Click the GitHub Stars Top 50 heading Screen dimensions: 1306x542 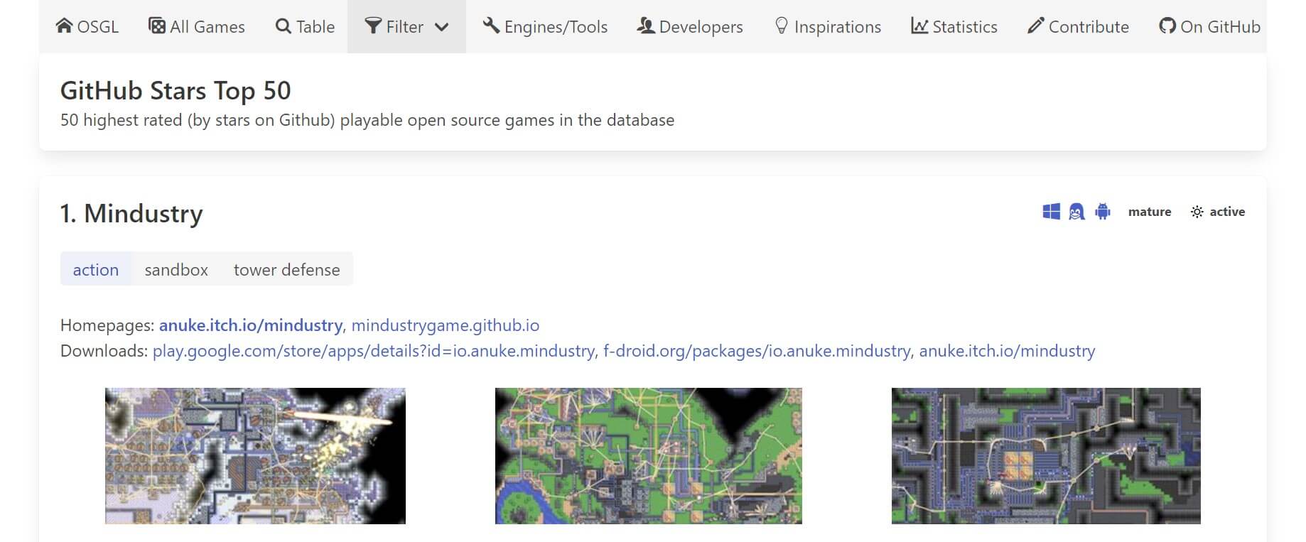coord(176,90)
